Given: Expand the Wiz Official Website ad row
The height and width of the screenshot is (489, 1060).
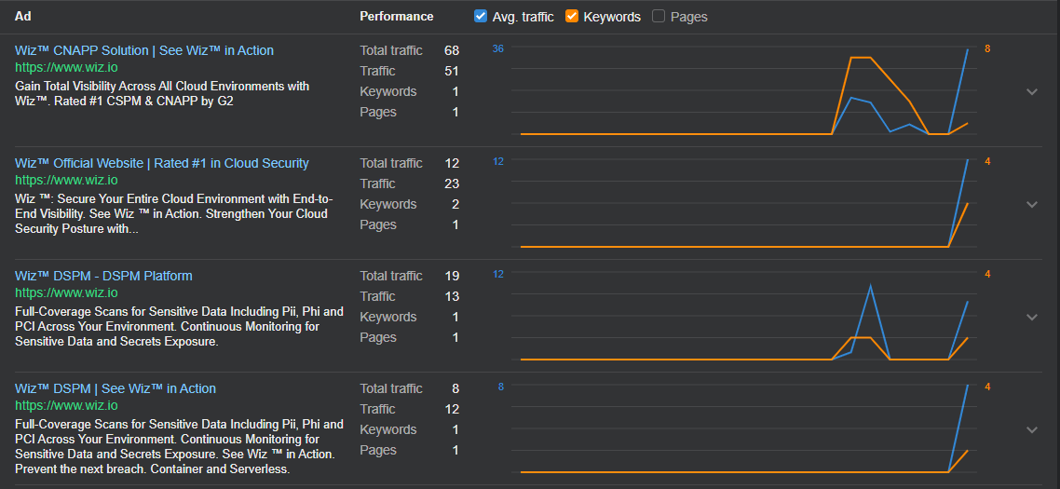Looking at the screenshot, I should (1032, 204).
